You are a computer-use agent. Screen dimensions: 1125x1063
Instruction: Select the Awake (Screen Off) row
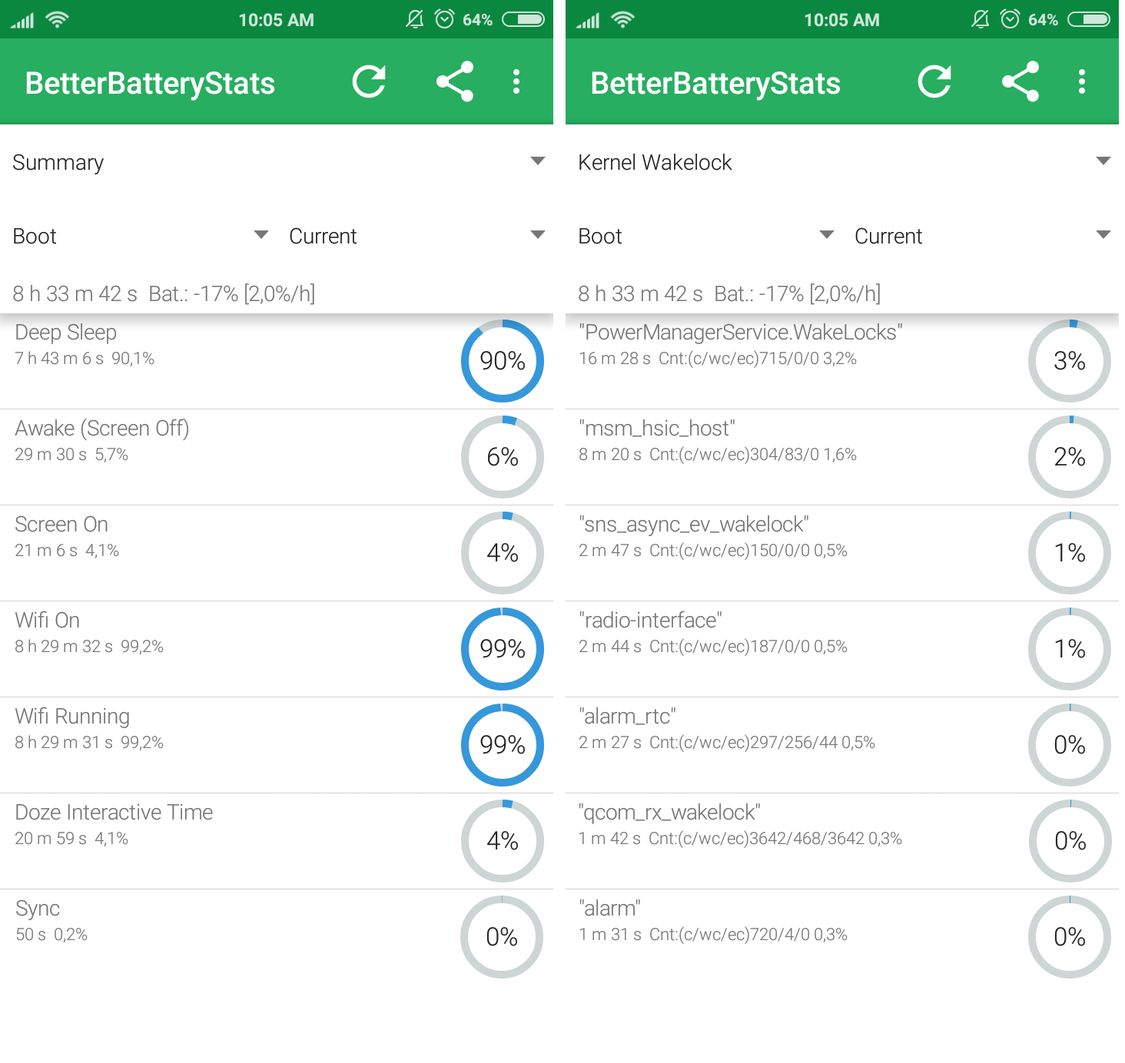[x=277, y=457]
